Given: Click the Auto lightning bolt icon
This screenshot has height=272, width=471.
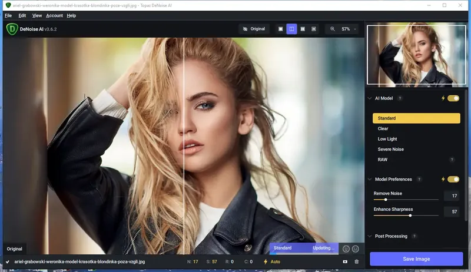Looking at the screenshot, I should [266, 261].
